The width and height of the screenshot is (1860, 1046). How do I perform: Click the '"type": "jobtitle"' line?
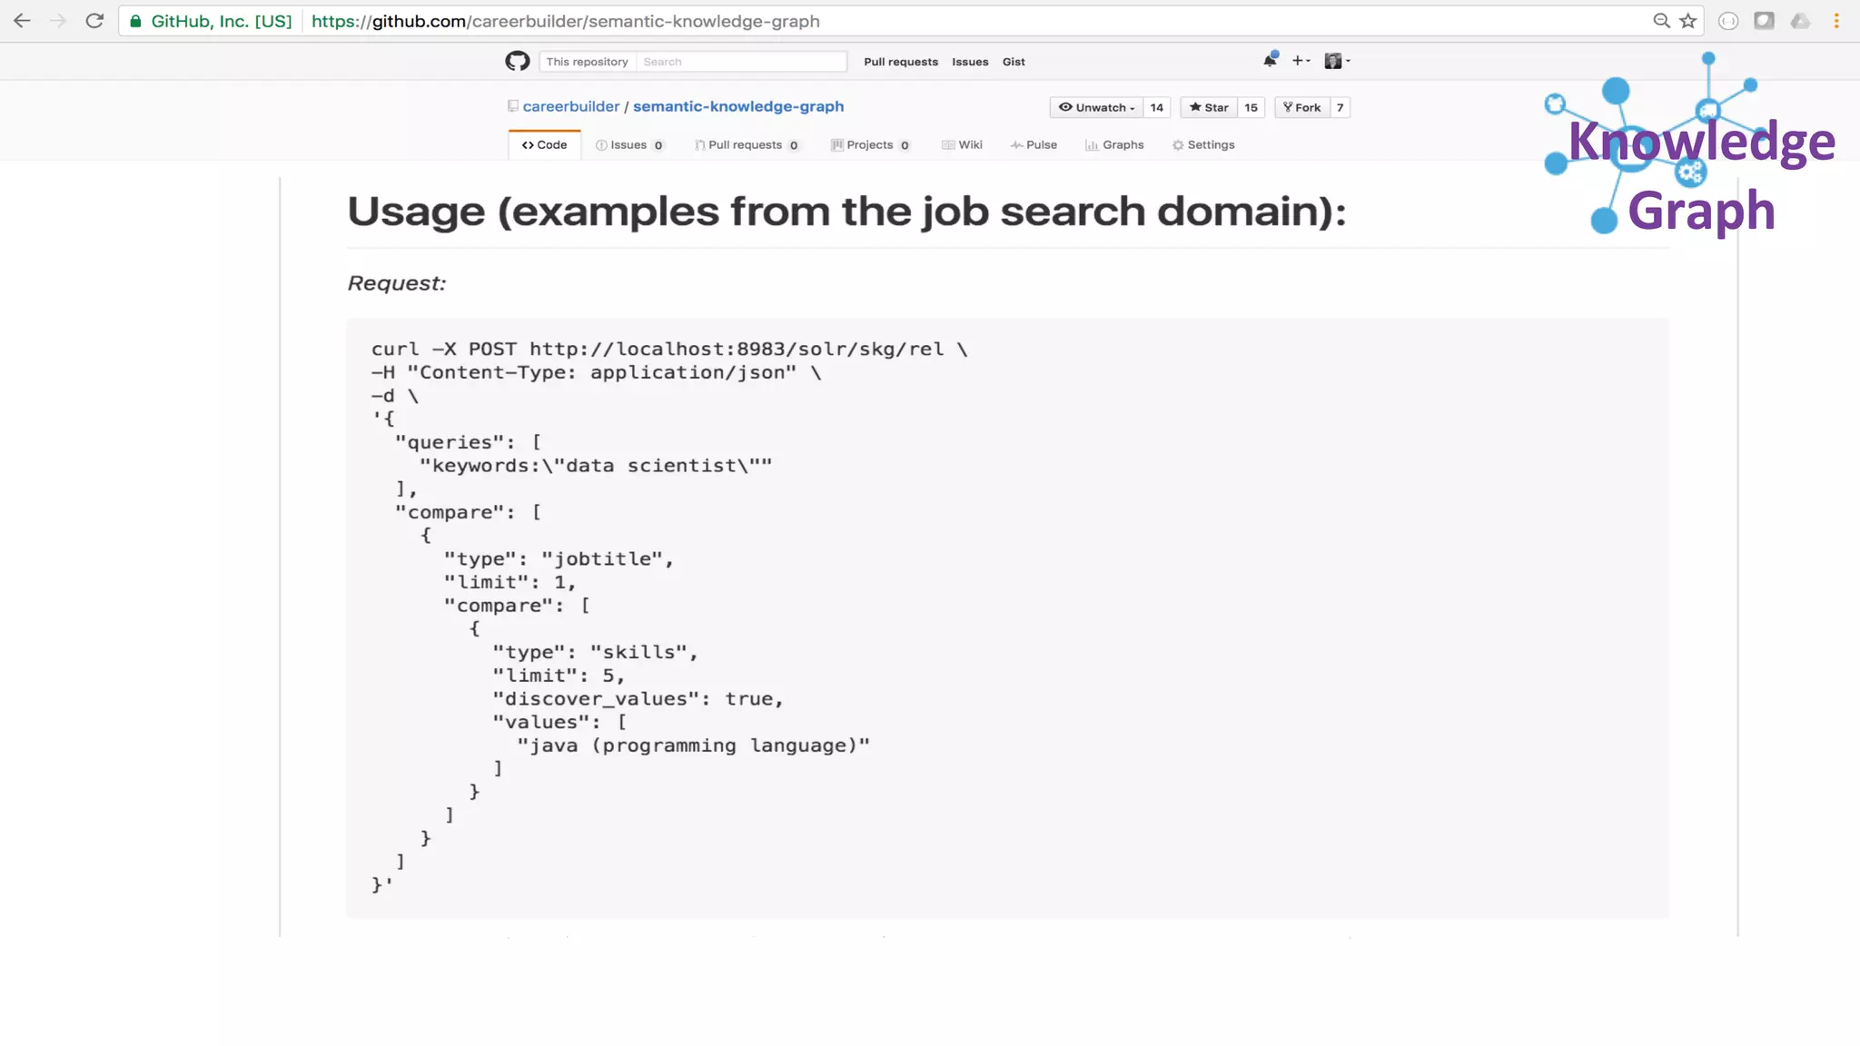559,559
